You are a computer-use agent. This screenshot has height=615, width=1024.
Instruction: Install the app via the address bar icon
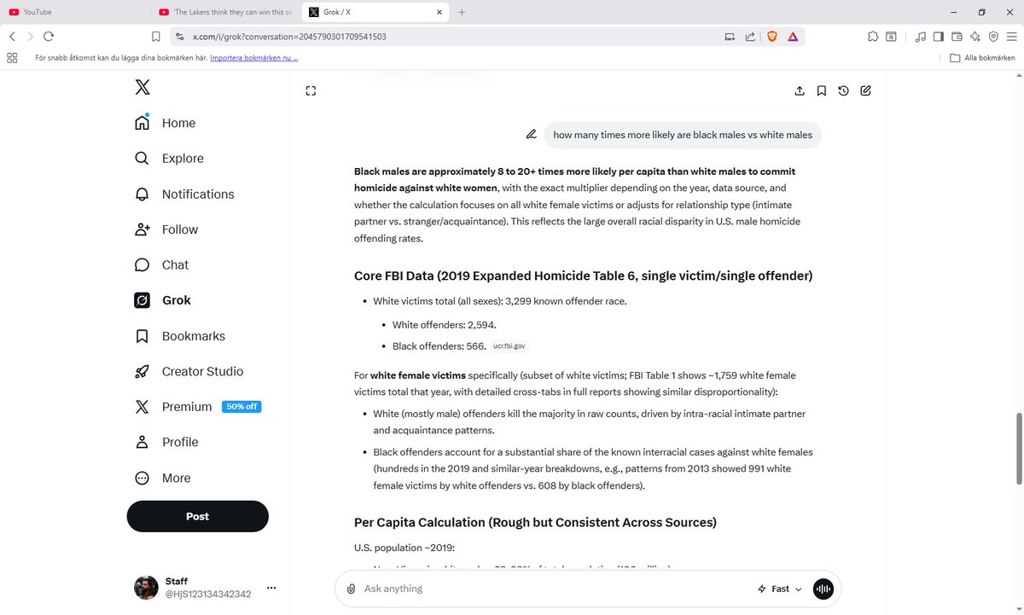(x=730, y=37)
